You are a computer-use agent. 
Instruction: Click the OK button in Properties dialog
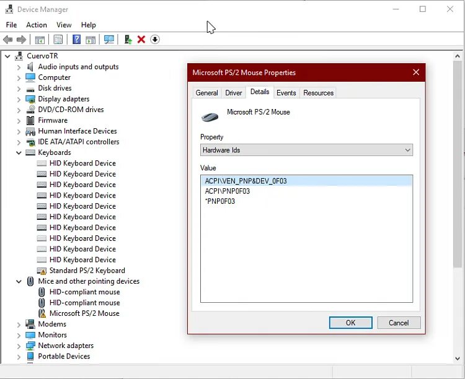(x=350, y=323)
